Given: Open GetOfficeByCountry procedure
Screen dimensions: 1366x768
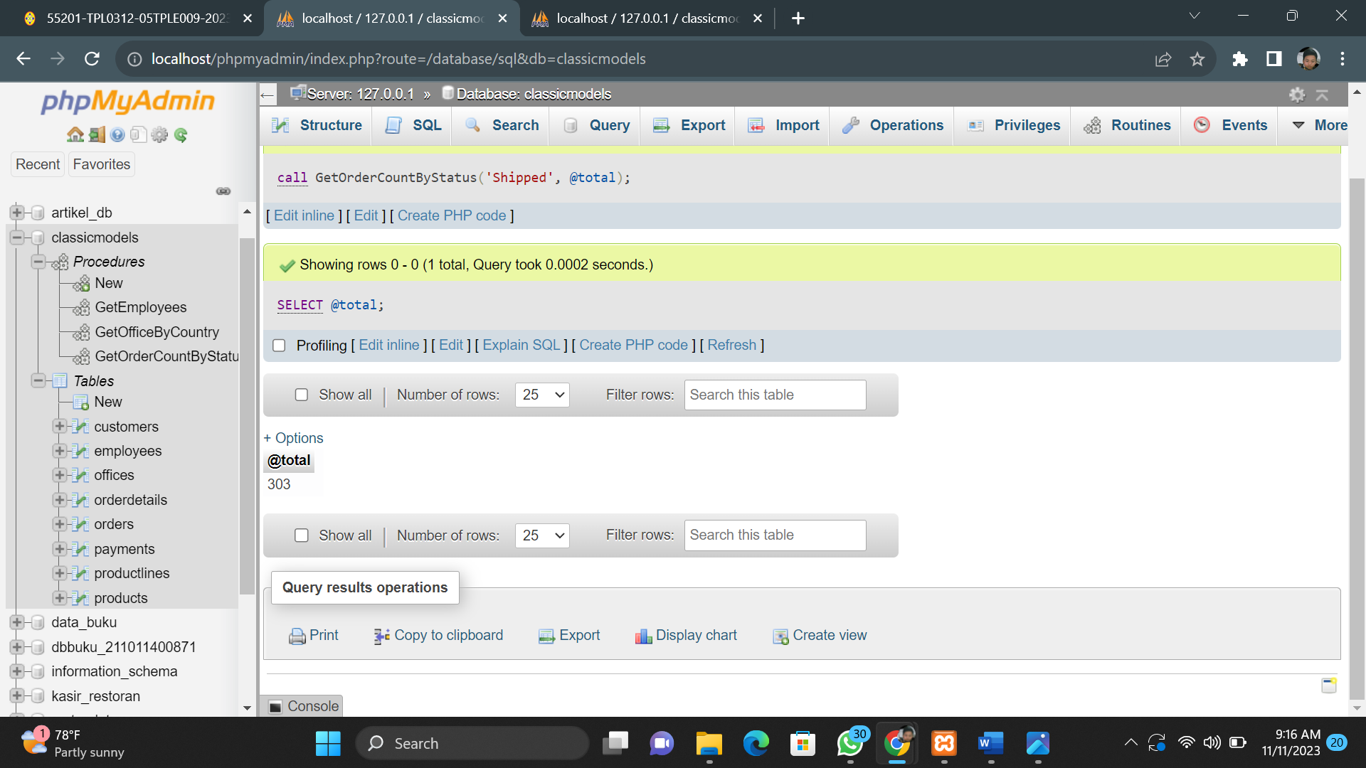Looking at the screenshot, I should tap(157, 333).
